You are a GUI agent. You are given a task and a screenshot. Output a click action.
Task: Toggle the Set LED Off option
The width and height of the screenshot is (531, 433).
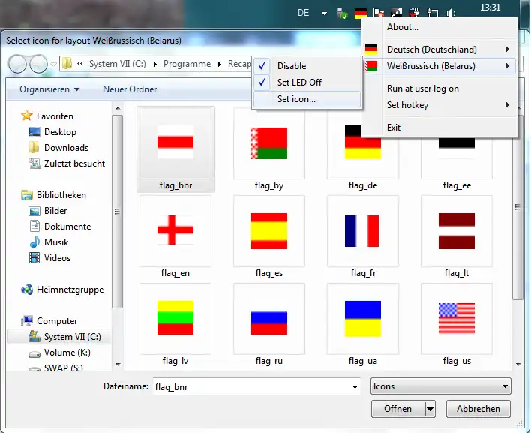pos(307,83)
